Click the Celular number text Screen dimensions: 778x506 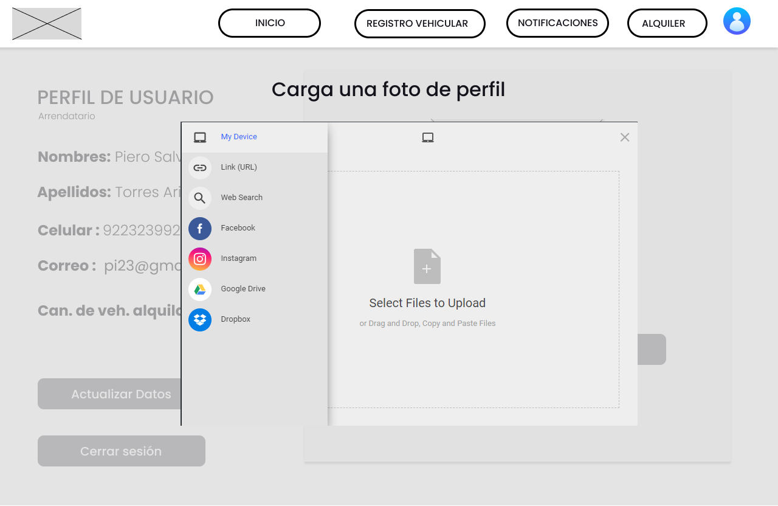[142, 230]
